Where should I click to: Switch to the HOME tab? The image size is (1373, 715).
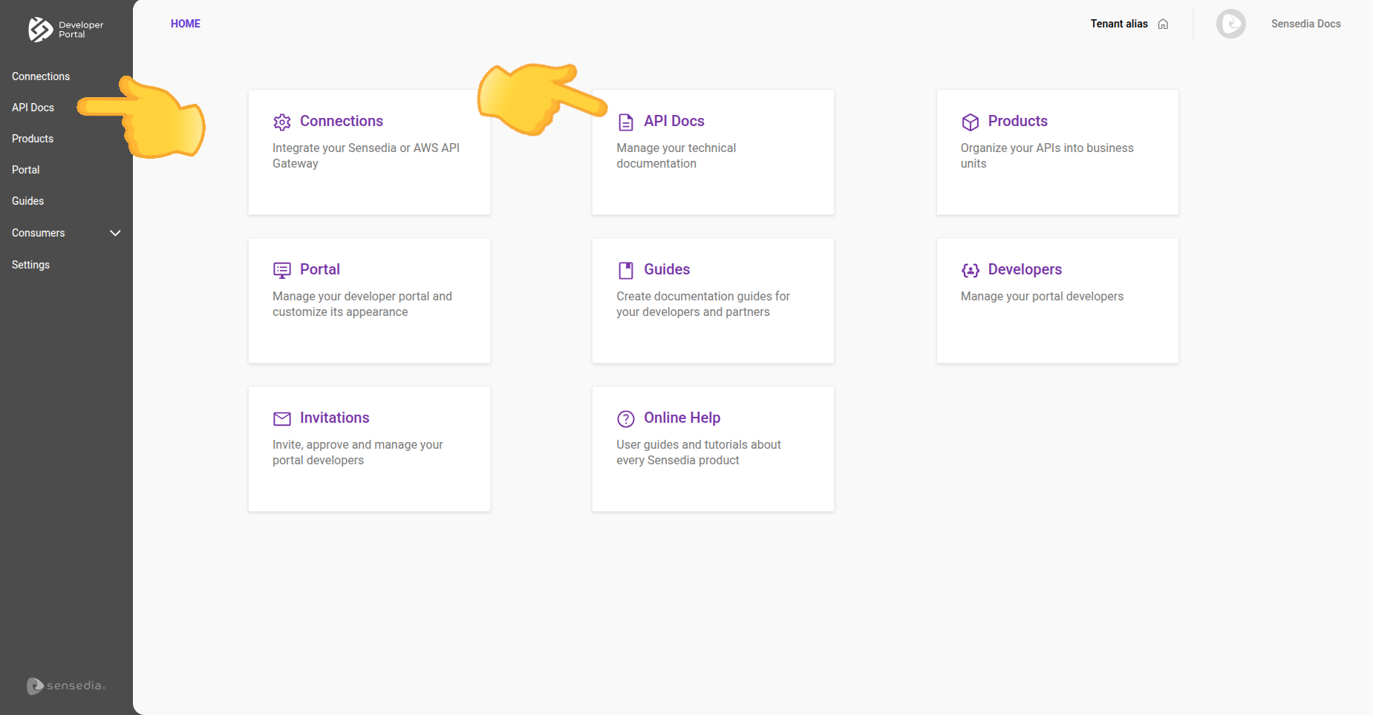tap(185, 23)
